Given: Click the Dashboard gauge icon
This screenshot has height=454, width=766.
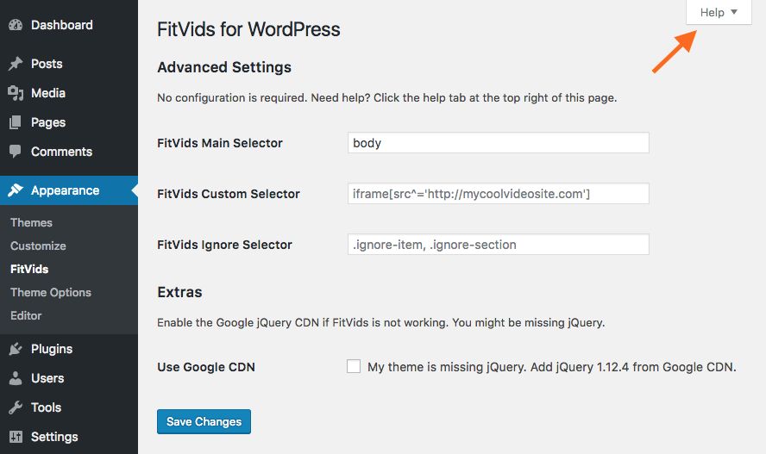Looking at the screenshot, I should [x=16, y=25].
